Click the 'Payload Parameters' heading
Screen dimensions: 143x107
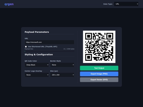pyautogui.click(x=37, y=32)
